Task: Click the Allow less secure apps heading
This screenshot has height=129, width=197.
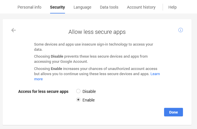Action: [97, 32]
